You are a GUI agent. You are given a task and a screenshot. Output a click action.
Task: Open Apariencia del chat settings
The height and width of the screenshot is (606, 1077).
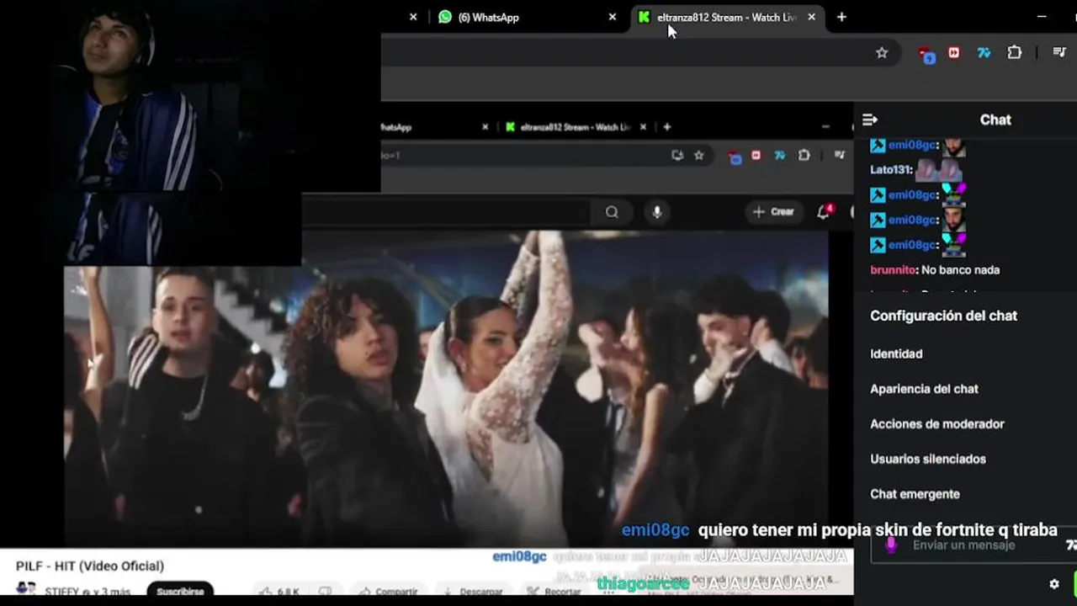[x=924, y=389]
